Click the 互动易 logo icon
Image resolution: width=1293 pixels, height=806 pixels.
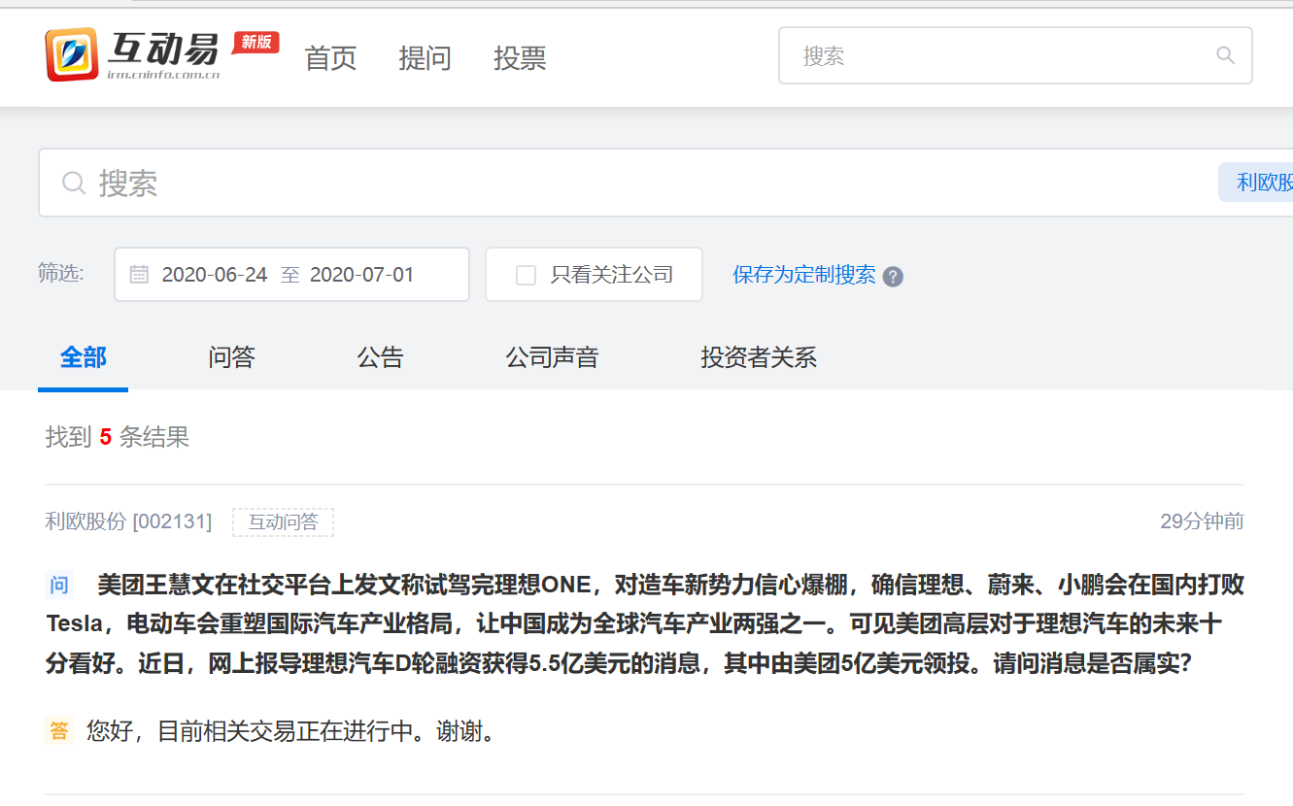72,54
